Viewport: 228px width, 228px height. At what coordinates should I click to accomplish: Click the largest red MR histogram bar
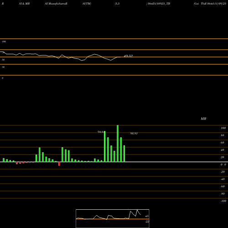(x=59, y=164)
